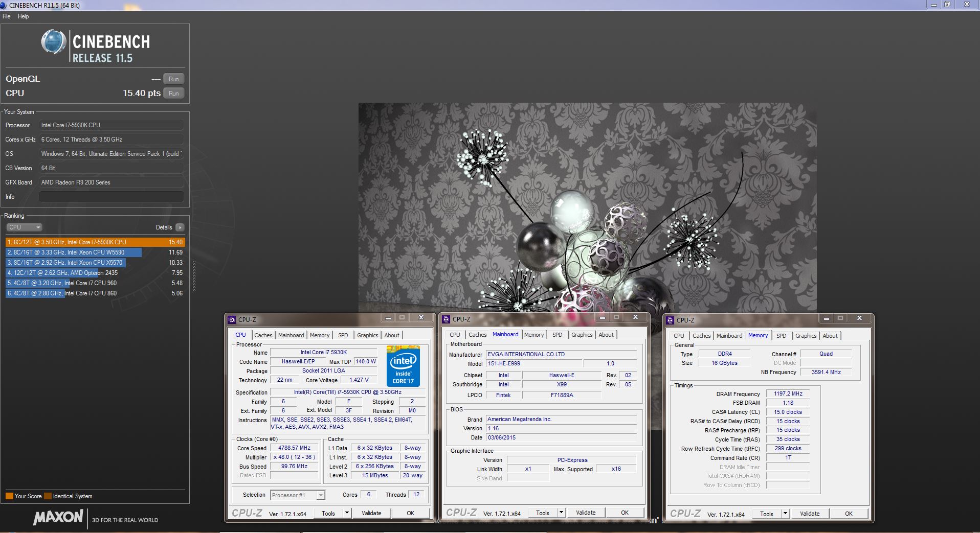Open the Ranking CPU dropdown

point(24,227)
